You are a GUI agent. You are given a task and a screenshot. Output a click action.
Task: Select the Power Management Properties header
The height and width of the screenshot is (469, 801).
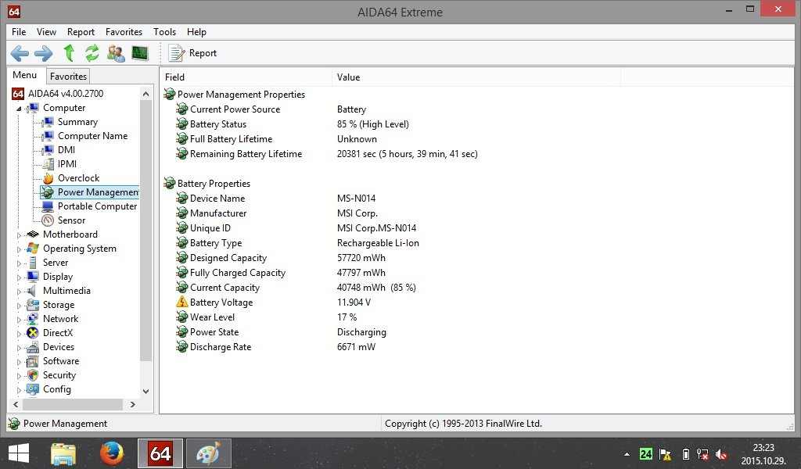click(241, 95)
